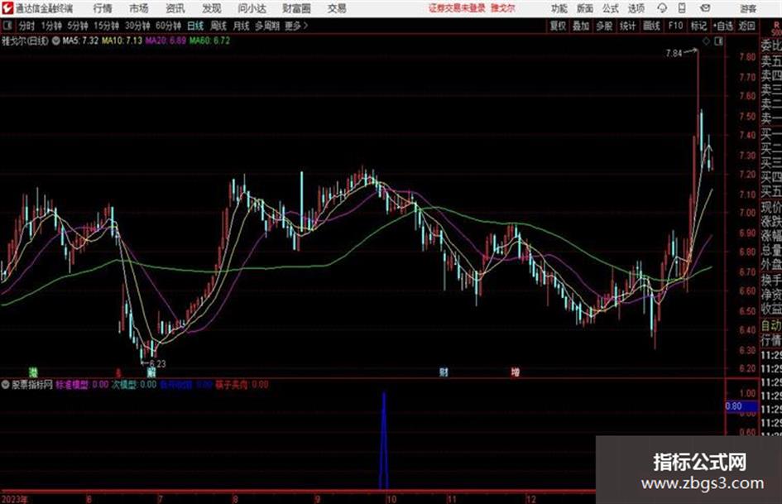This screenshot has width=782, height=504.
Task: Click the customer service headset icon
Action: pyautogui.click(x=662, y=8)
